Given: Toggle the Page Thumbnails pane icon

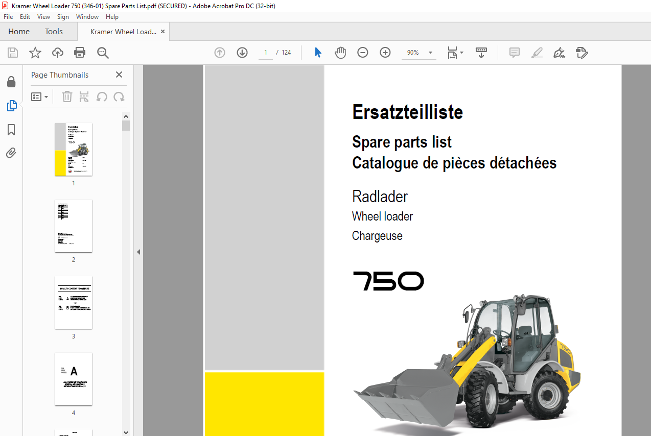Looking at the screenshot, I should (11, 106).
